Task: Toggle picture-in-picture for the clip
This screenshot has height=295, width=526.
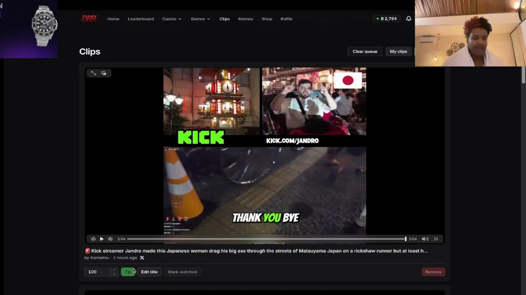Action: click(x=104, y=73)
